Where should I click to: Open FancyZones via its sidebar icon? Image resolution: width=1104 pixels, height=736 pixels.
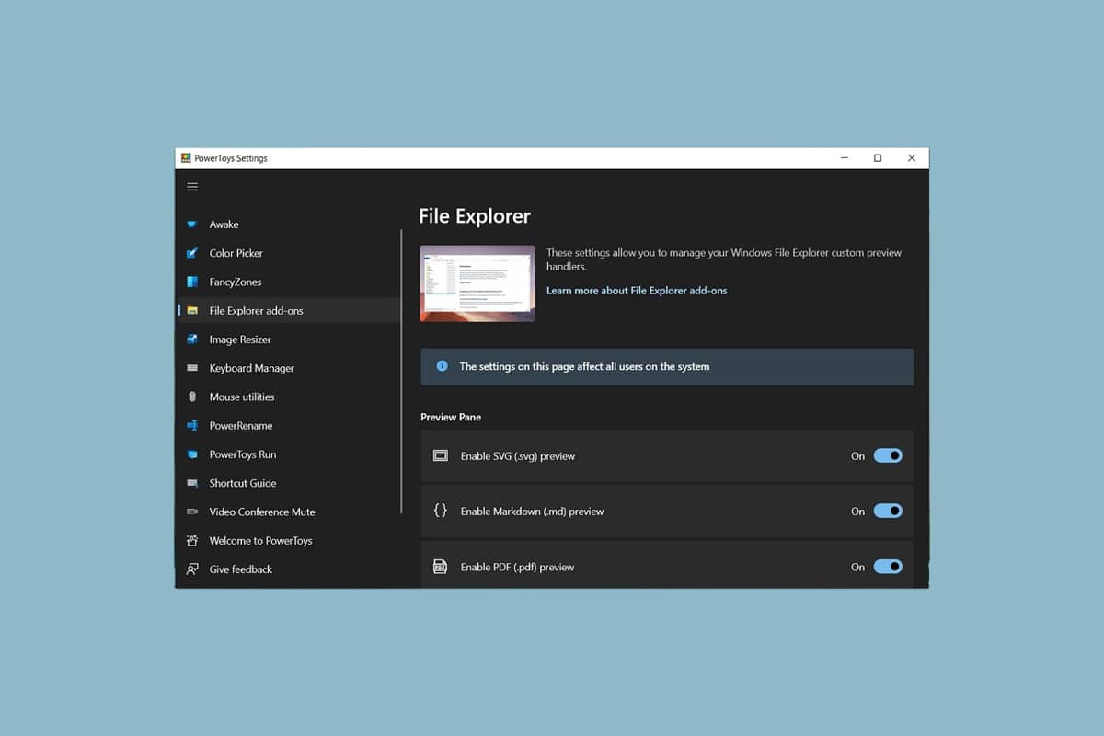(192, 282)
